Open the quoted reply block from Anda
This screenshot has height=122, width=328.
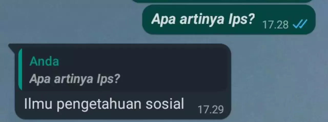tap(123, 69)
